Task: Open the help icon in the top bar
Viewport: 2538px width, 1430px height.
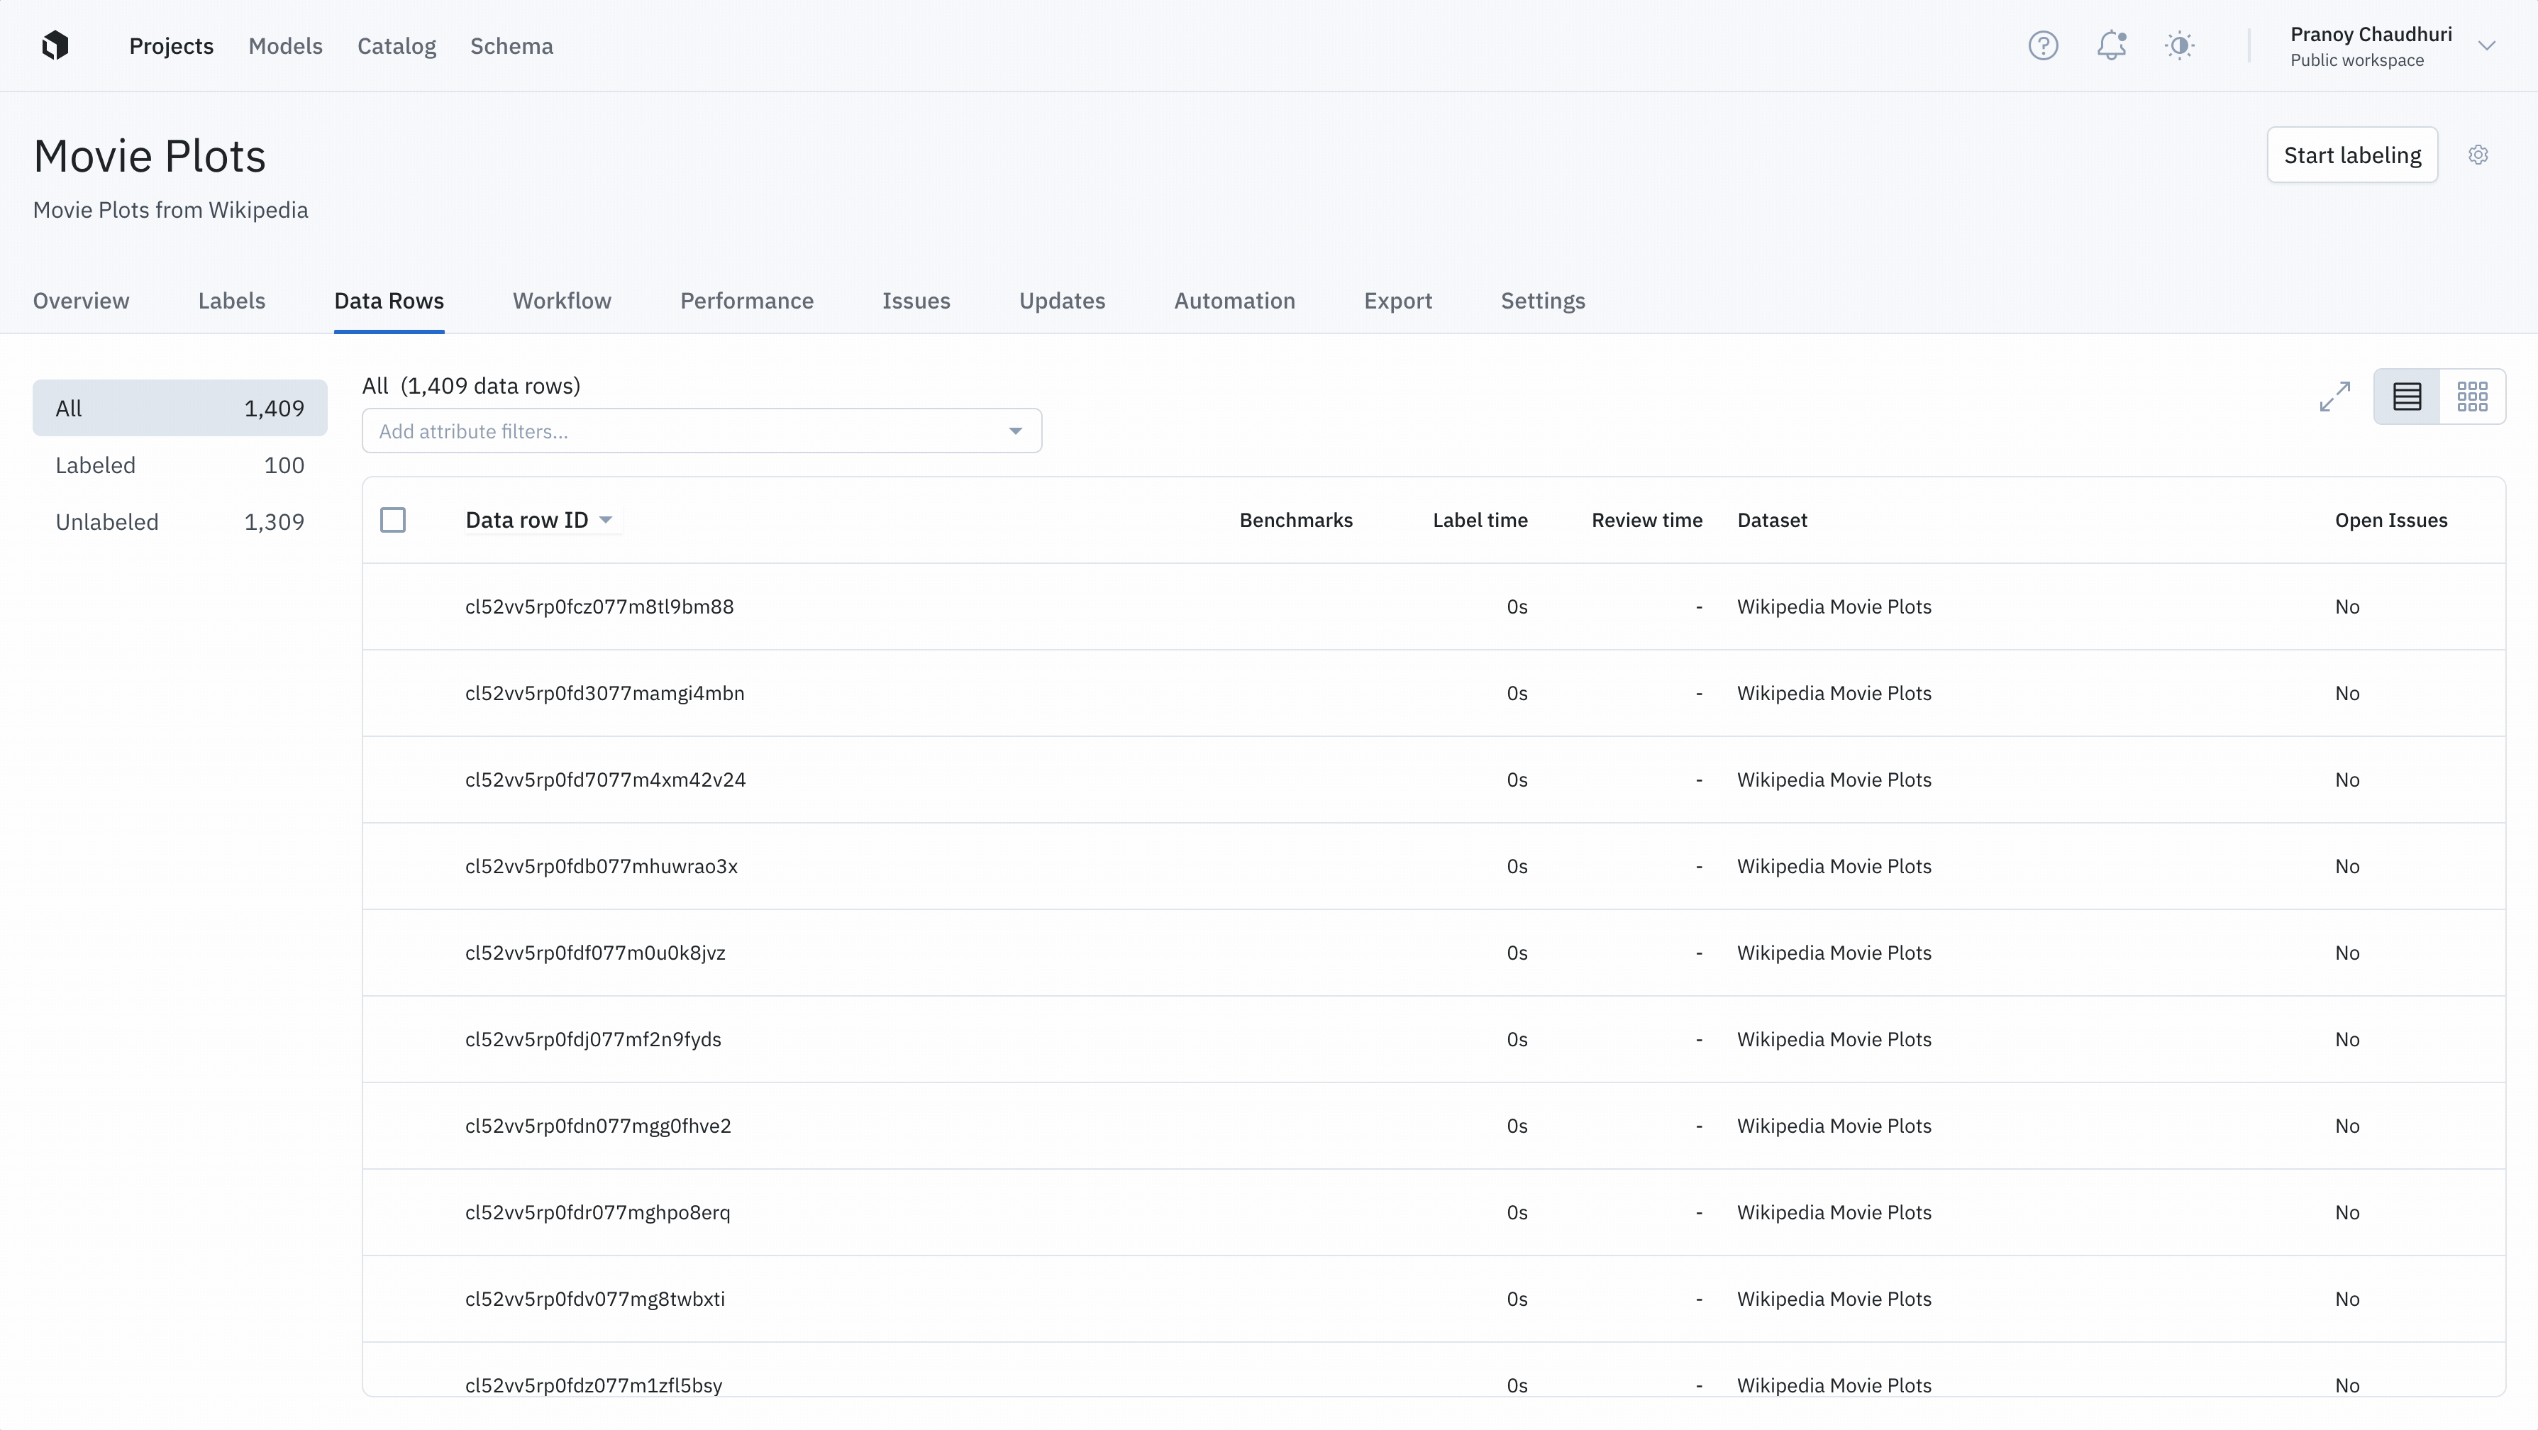Action: (2042, 45)
